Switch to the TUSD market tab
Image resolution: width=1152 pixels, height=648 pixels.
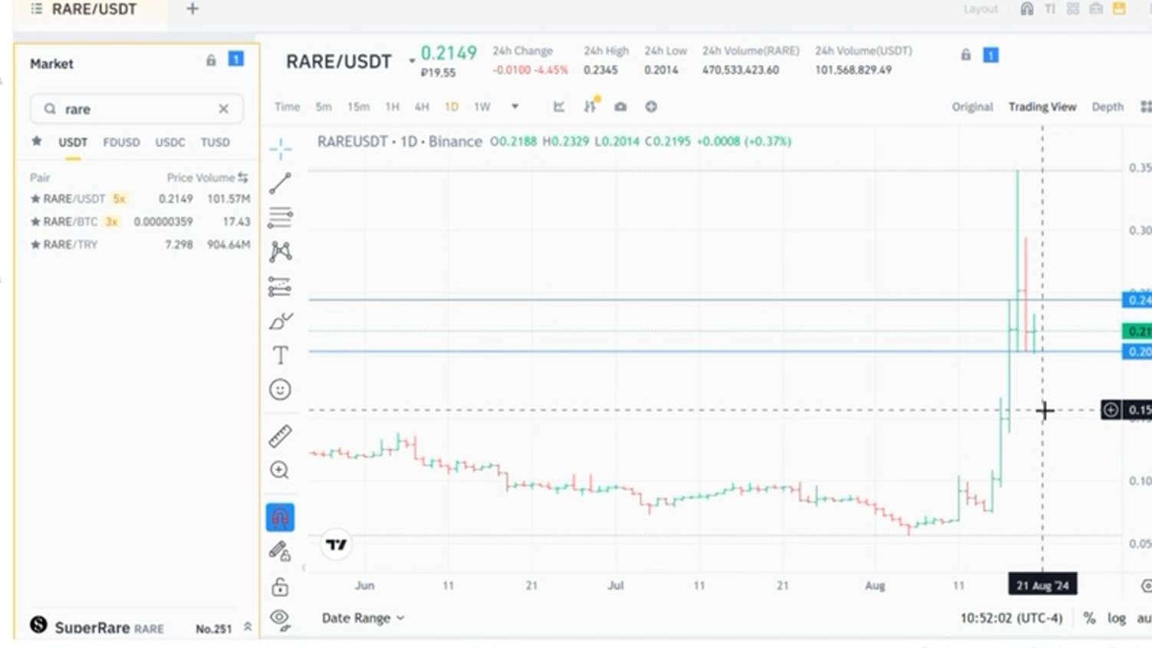[x=216, y=143]
